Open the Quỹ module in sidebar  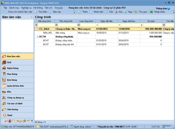pos(17,62)
